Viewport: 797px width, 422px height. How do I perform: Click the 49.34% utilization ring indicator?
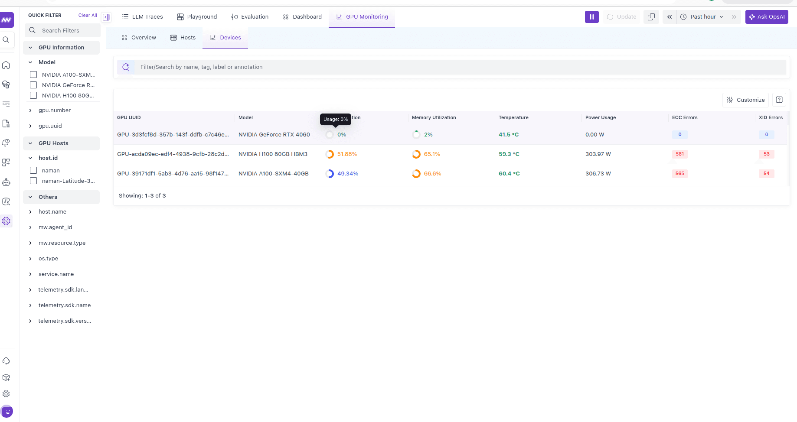pyautogui.click(x=330, y=174)
